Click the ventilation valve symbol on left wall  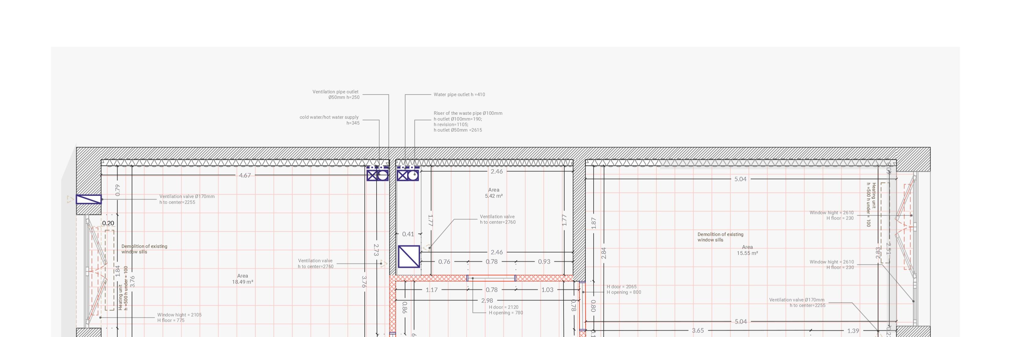88,200
